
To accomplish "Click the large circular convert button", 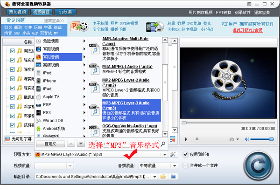I will 258,165.
